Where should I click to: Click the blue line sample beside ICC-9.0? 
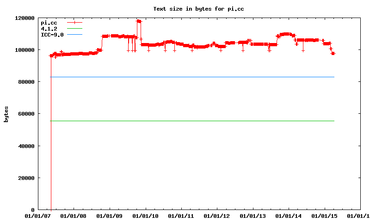click(x=74, y=34)
